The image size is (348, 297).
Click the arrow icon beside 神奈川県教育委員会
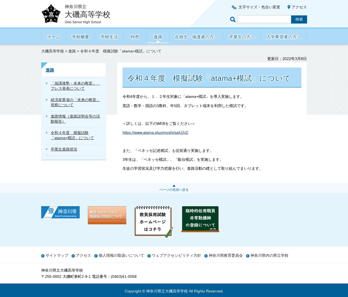(206, 256)
